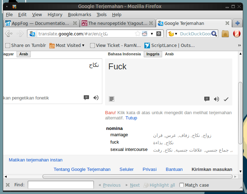
Task: Open a new tab with the plus button
Action: coord(238,23)
